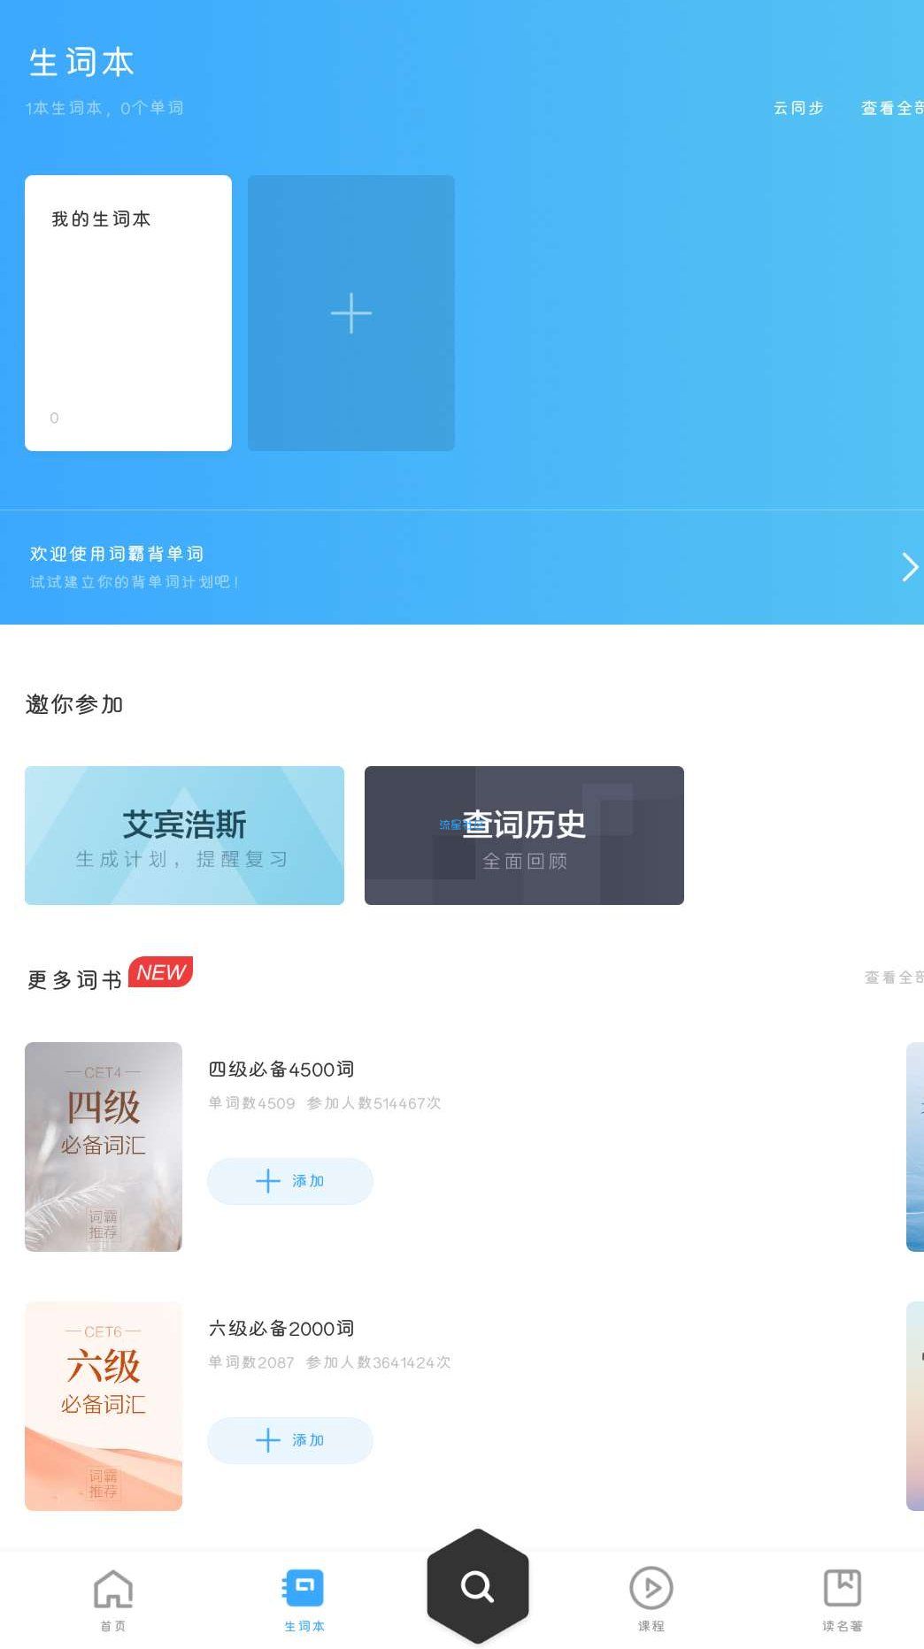Tap the plus icon to create new wordbook
Viewport: 924px width, 1649px height.
pyautogui.click(x=351, y=313)
